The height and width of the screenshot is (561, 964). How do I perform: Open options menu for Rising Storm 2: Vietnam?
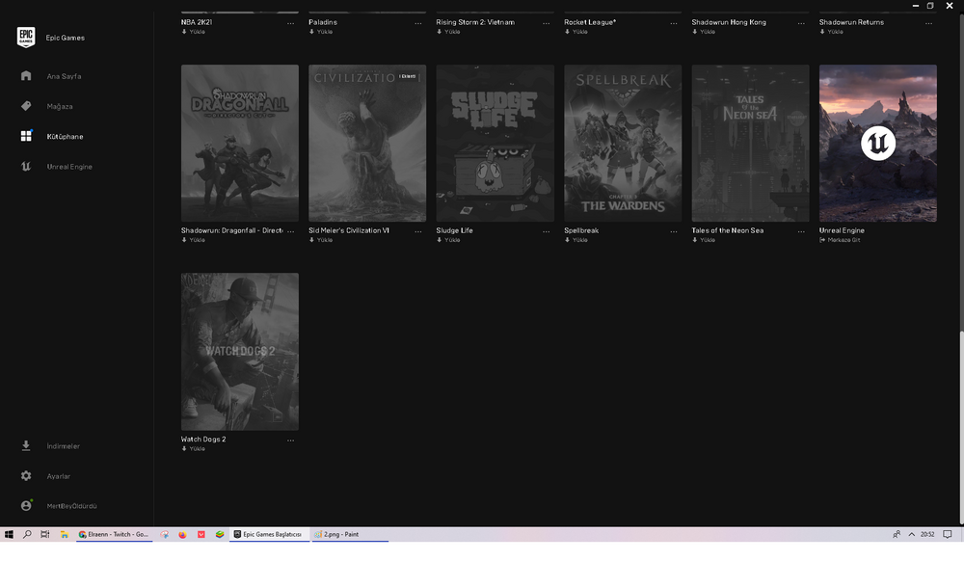[x=546, y=23]
